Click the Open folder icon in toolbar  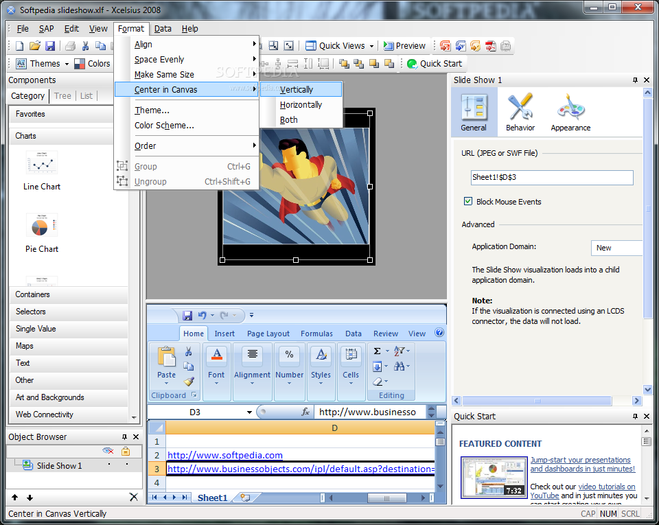[35, 46]
